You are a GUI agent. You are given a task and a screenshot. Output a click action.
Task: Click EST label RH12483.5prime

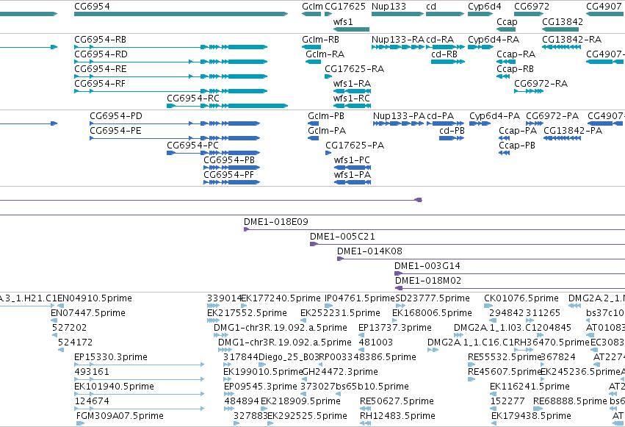point(397,416)
